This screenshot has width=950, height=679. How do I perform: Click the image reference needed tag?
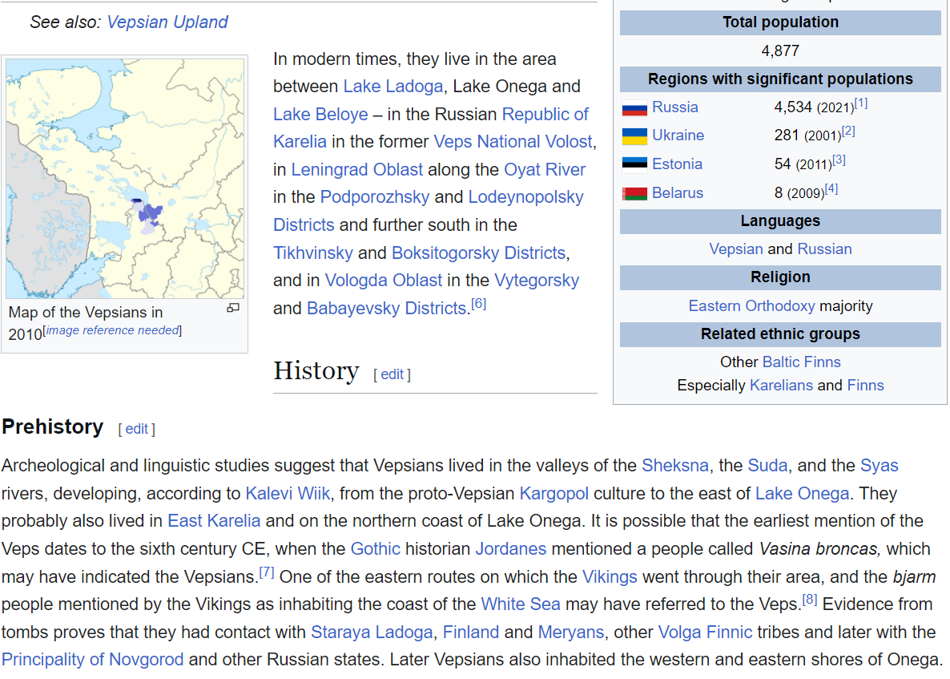click(x=113, y=330)
